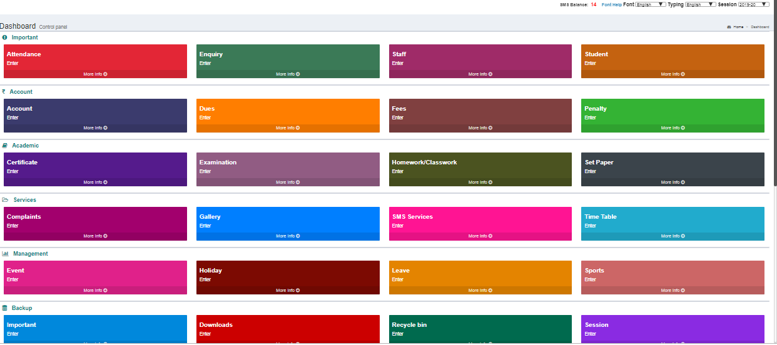Open the Recycle bin card
777x345 pixels.
(409, 325)
